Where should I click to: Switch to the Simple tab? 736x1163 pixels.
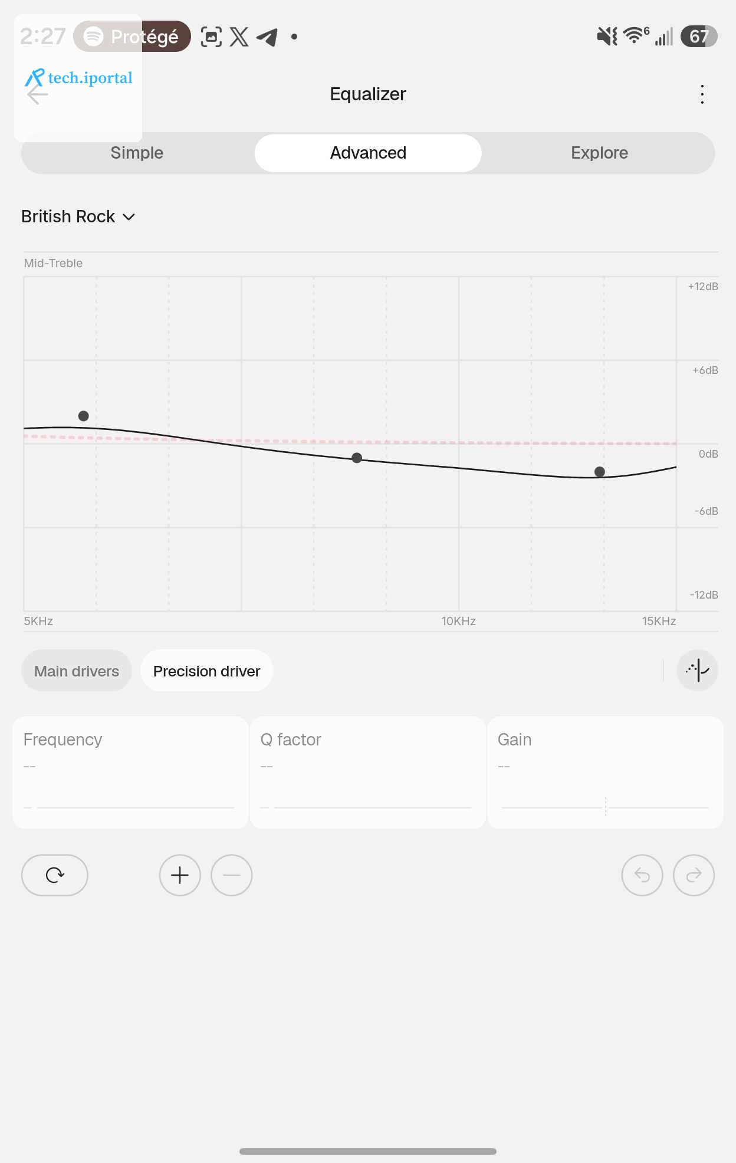point(137,153)
